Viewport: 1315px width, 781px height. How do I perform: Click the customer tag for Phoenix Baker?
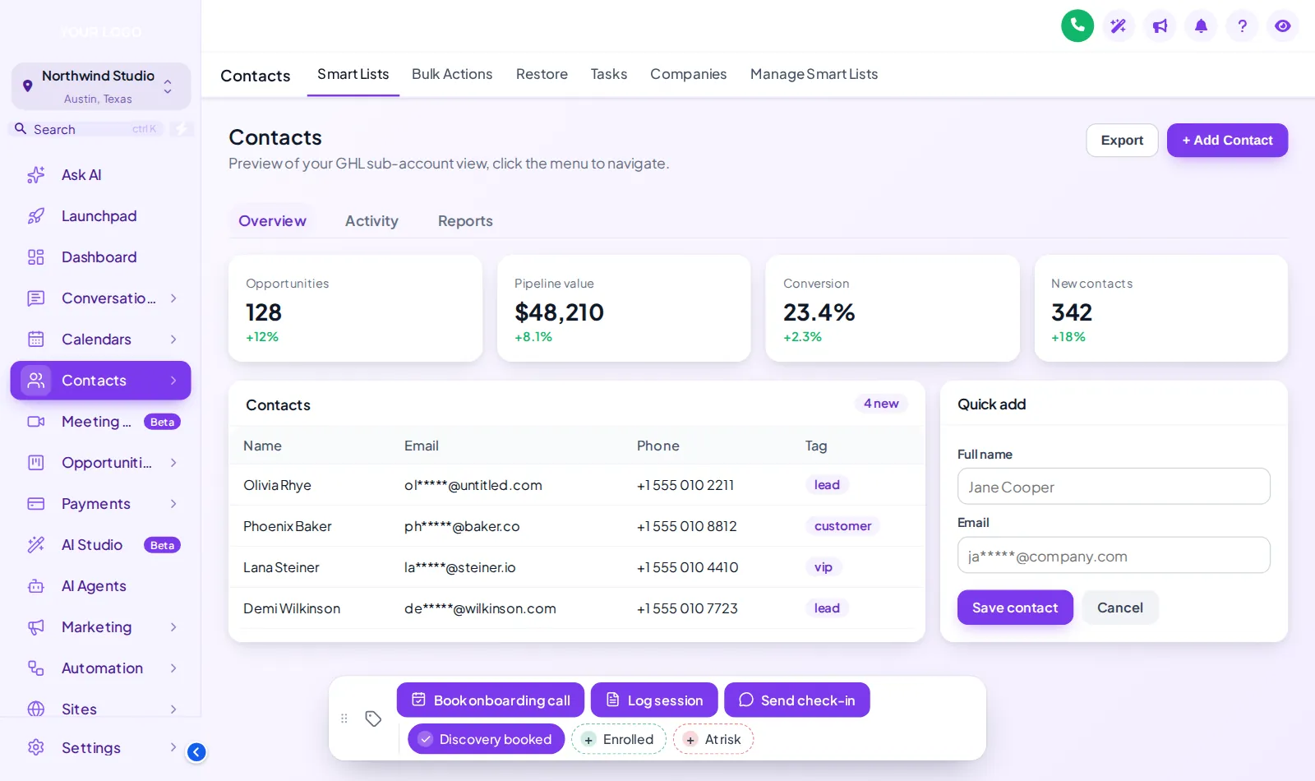(x=842, y=526)
